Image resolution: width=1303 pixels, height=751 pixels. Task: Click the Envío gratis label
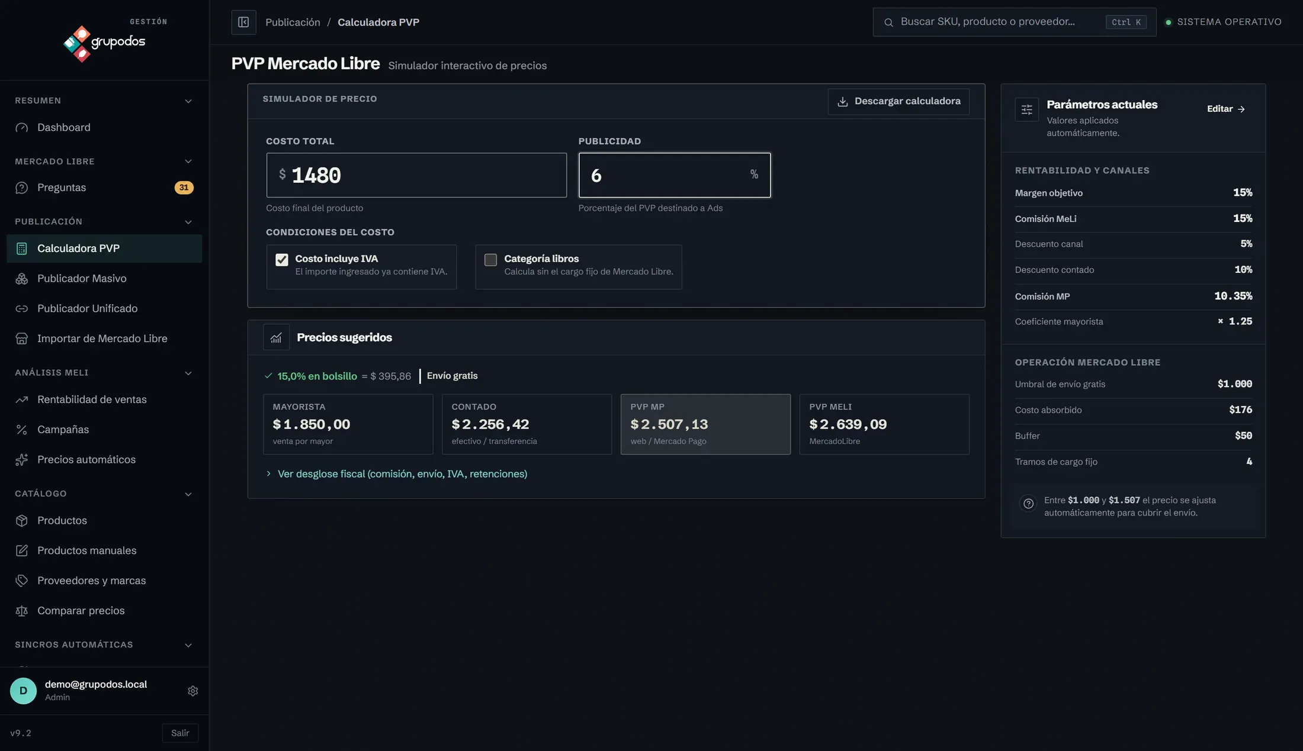(x=452, y=376)
